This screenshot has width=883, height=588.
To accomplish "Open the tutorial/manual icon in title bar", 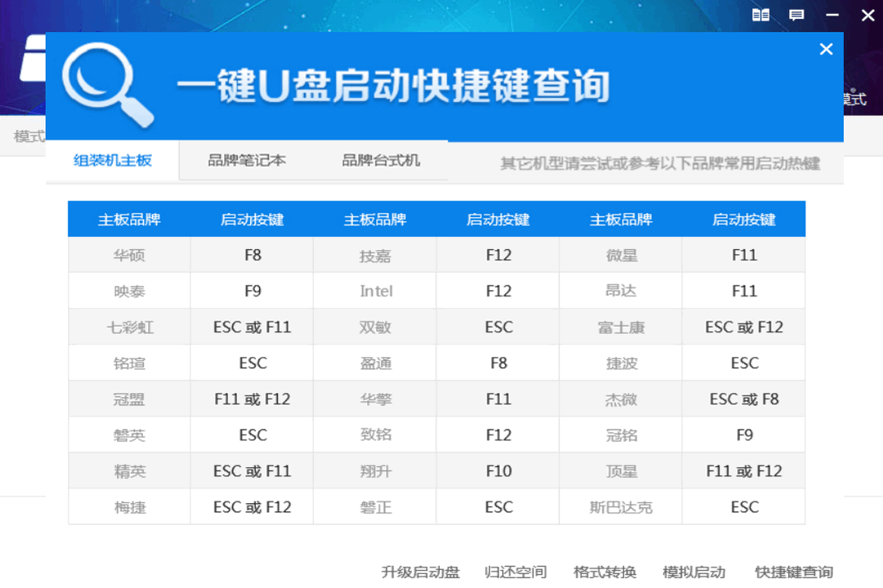I will coord(760,15).
